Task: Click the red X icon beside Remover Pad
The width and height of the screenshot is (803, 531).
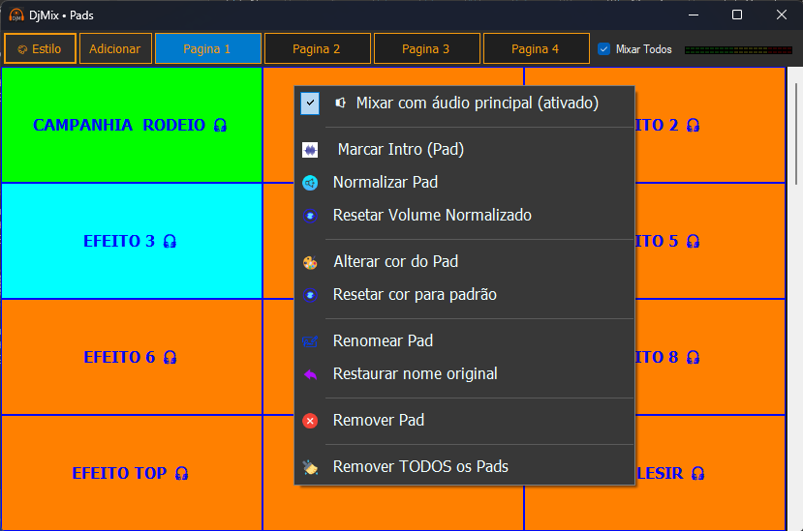Action: pos(310,421)
